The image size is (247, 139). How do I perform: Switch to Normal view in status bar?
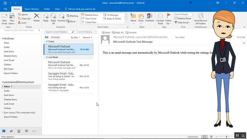204,137
